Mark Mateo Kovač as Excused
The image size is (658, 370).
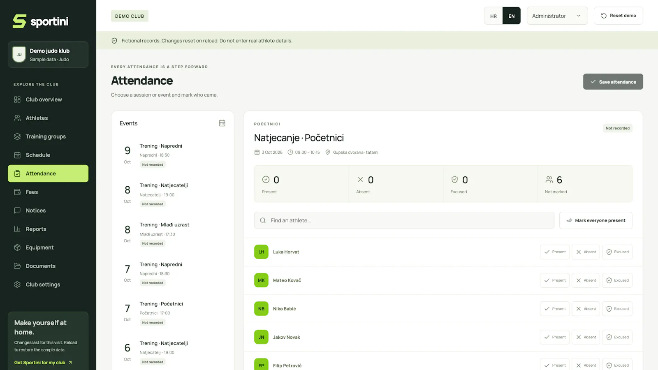click(x=617, y=280)
